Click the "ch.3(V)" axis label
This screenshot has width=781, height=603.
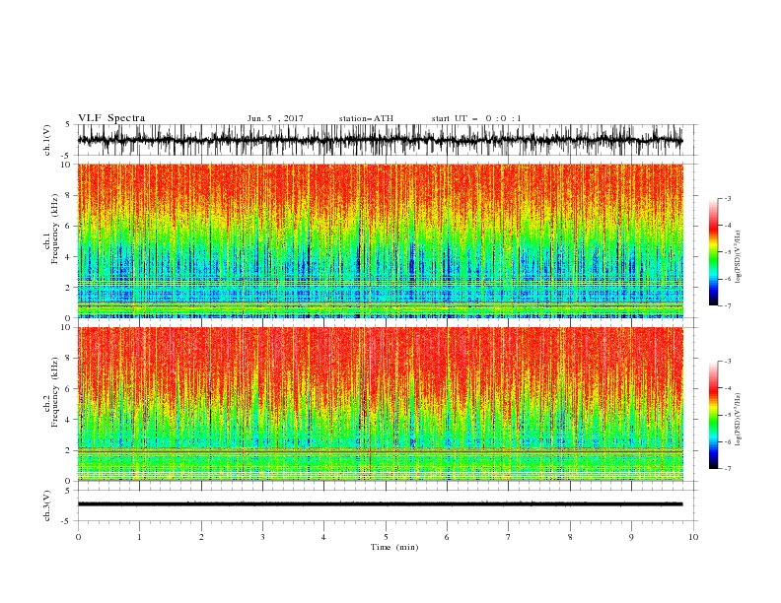pos(47,505)
